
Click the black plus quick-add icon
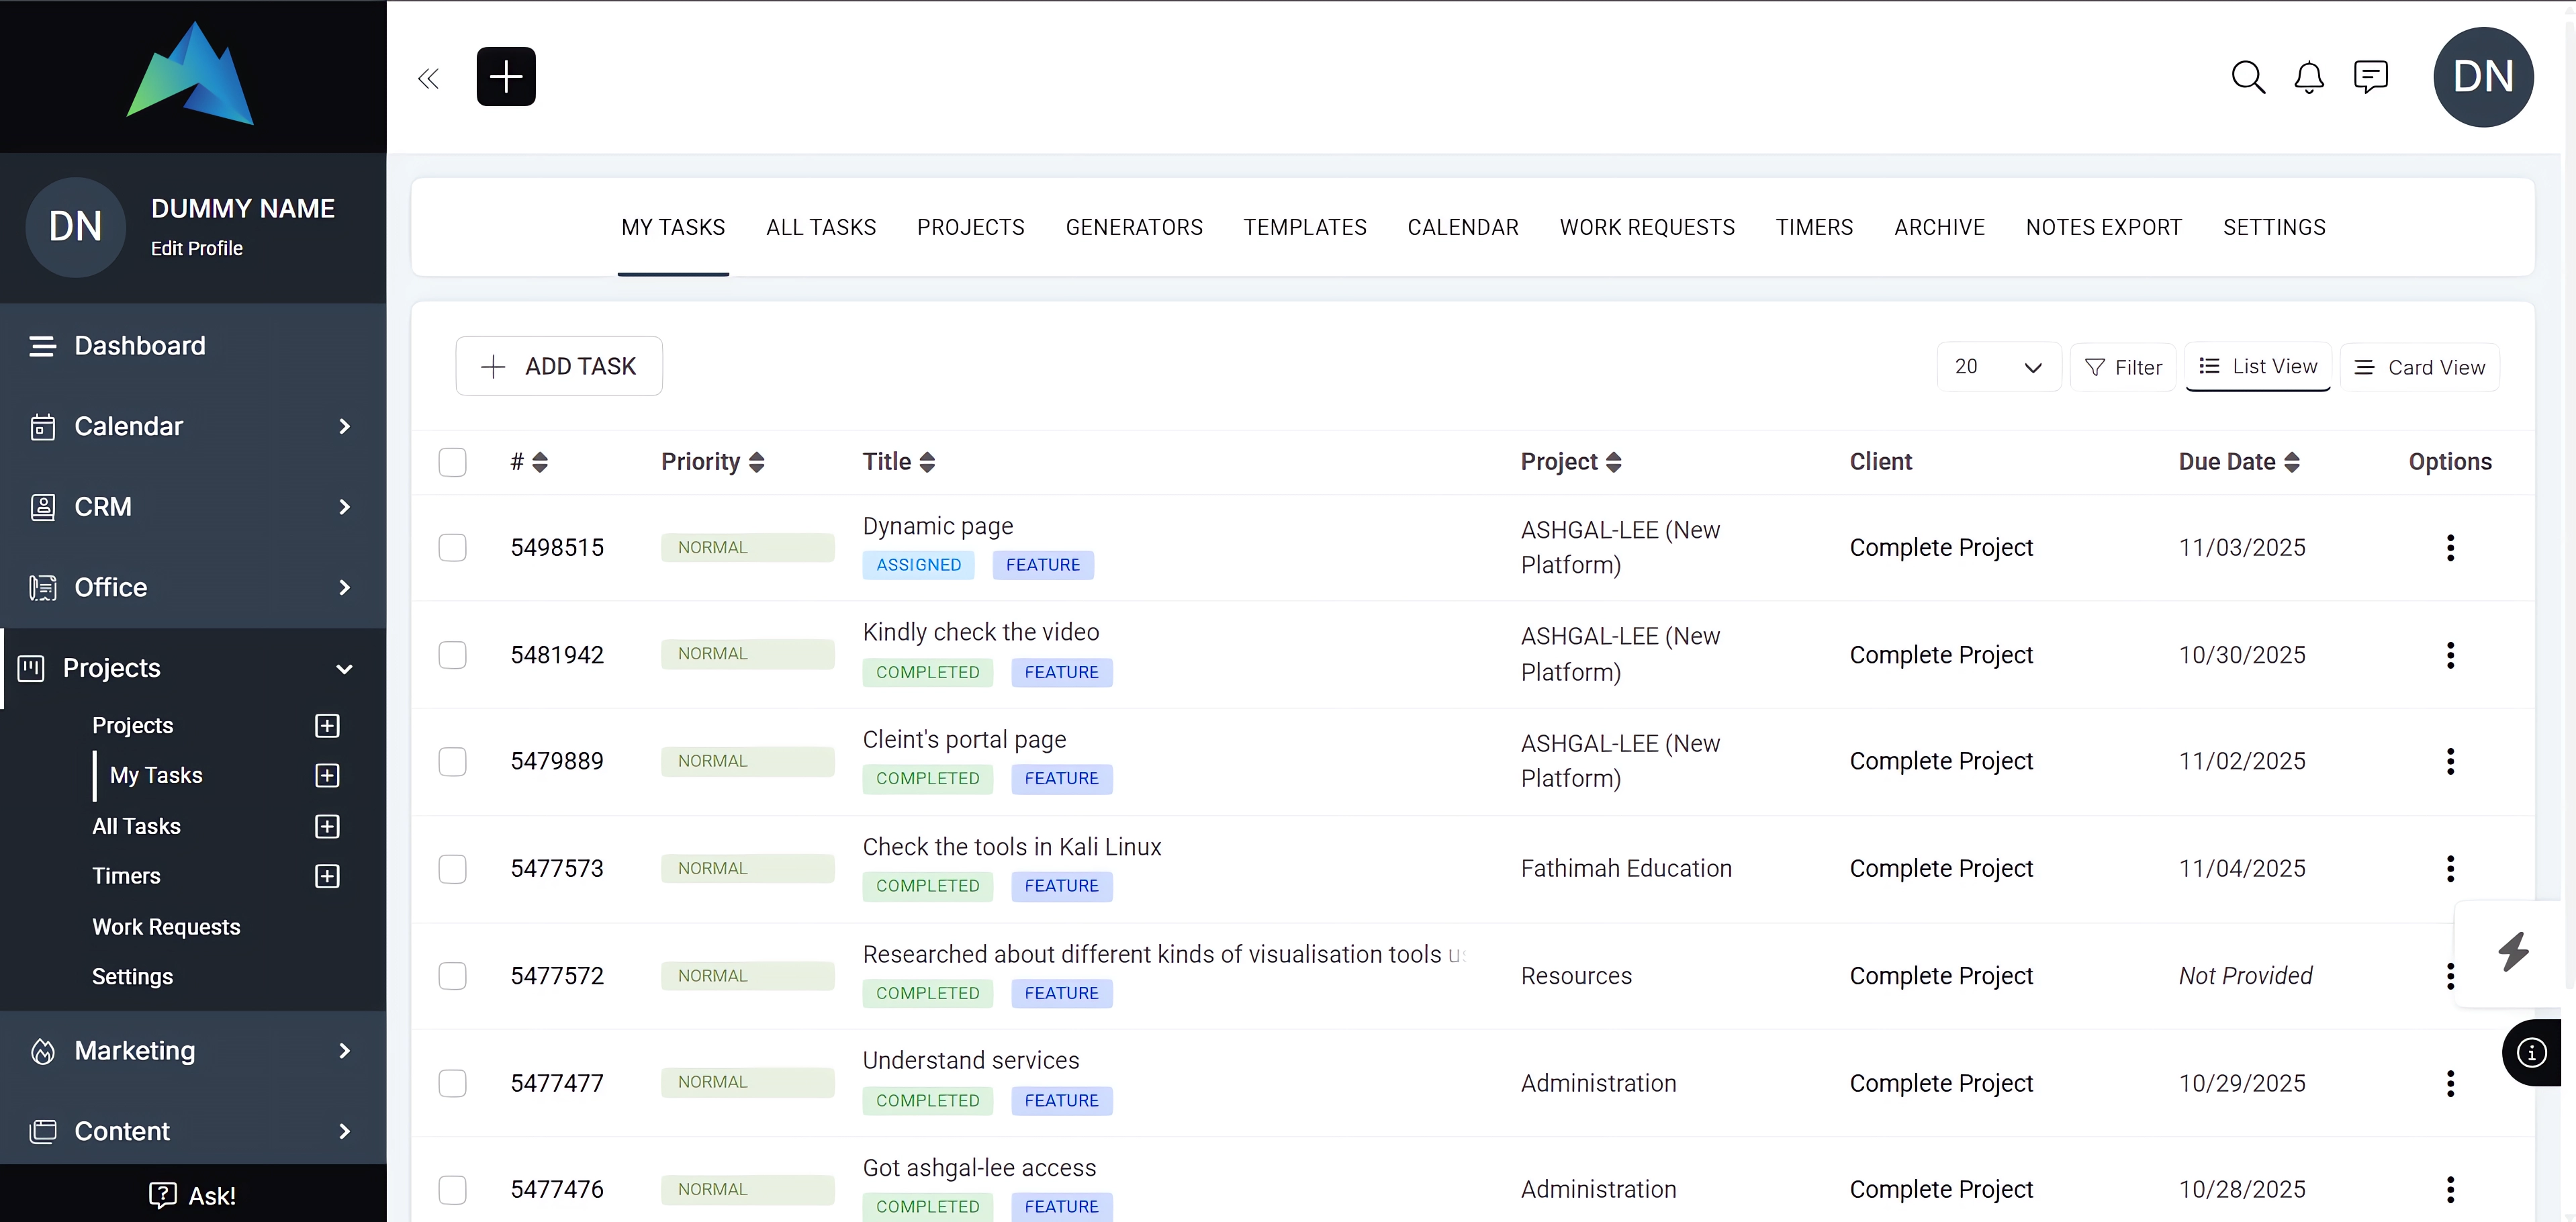pos(506,77)
